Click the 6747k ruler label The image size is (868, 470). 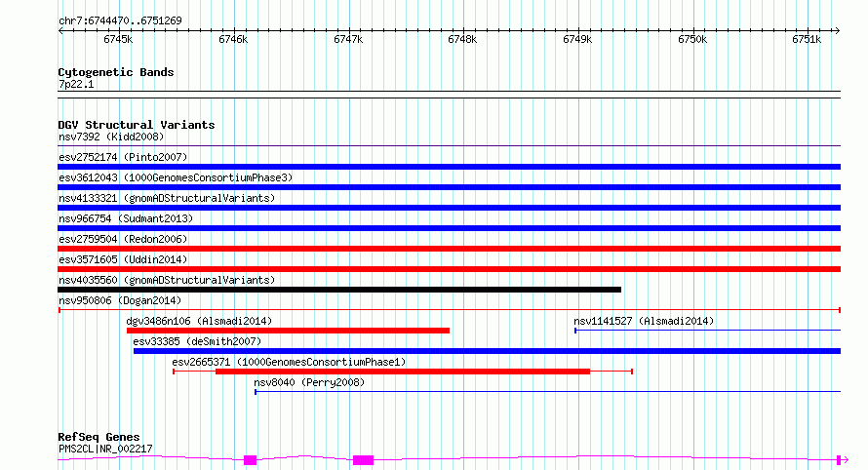click(x=348, y=39)
